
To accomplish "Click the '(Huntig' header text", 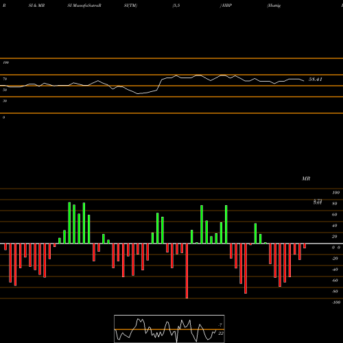I will tap(274, 5).
